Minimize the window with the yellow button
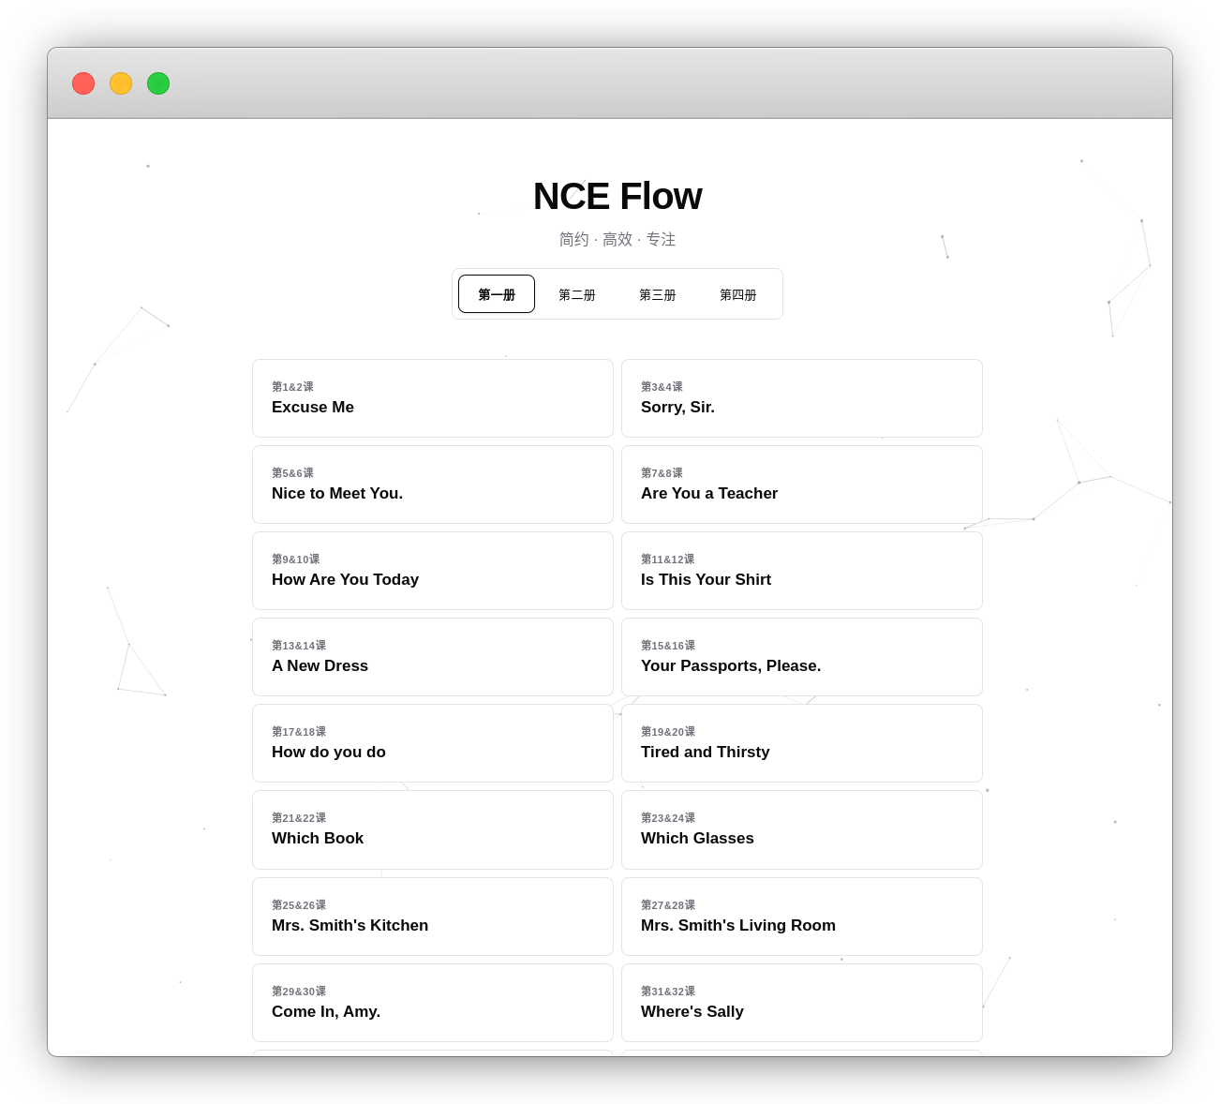 [x=121, y=83]
